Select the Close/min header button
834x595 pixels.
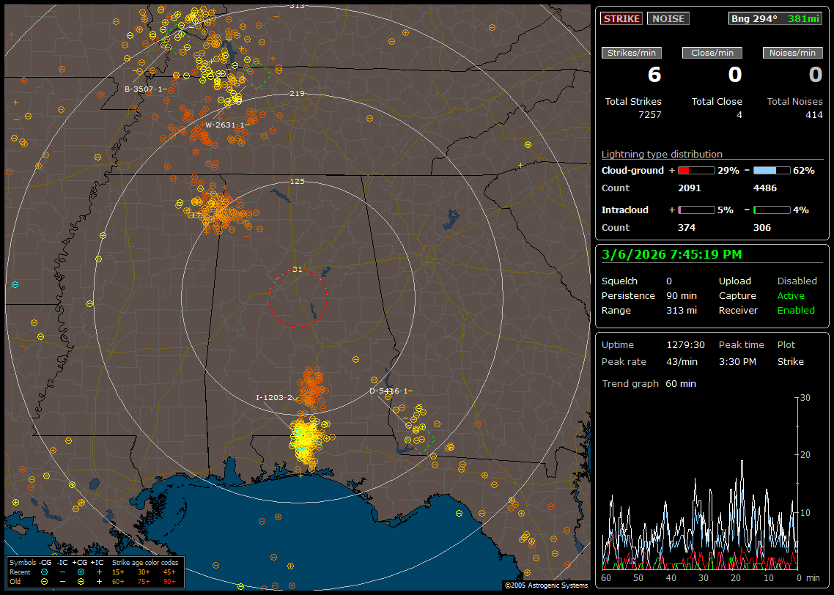coord(712,53)
